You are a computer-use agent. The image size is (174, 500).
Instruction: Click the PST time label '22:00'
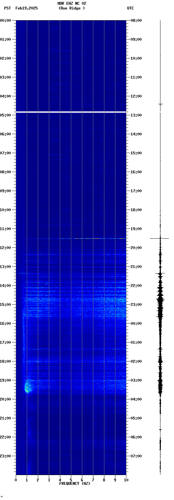pyautogui.click(x=6, y=437)
